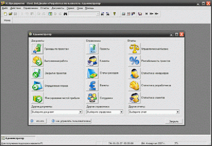The height and width of the screenshot is (146, 212).
Task: Click the Закрыть button
Action: (x=174, y=121)
